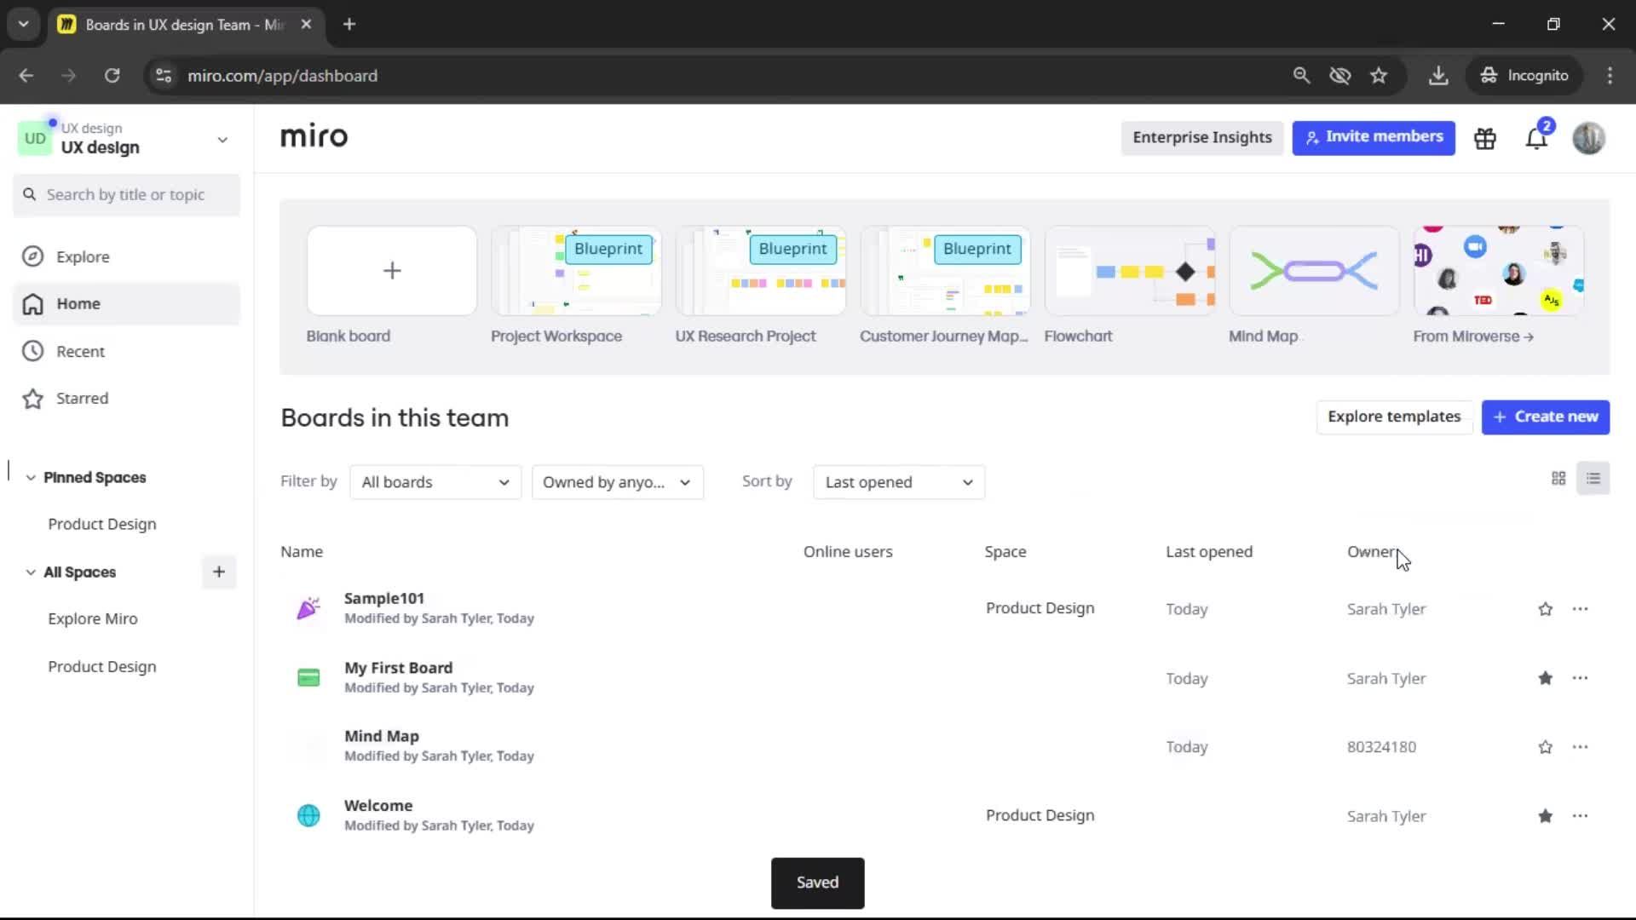The width and height of the screenshot is (1636, 920).
Task: Go back to the previous page
Action: pyautogui.click(x=26, y=76)
